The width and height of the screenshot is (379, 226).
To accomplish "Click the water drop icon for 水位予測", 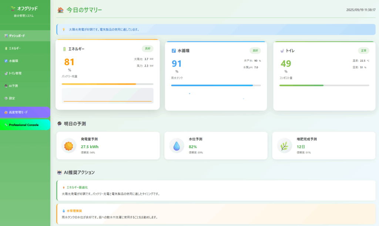I will (177, 146).
